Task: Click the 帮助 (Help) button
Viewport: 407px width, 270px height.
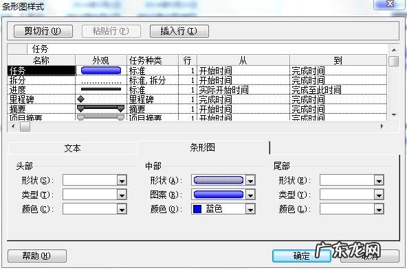Action: pyautogui.click(x=37, y=256)
